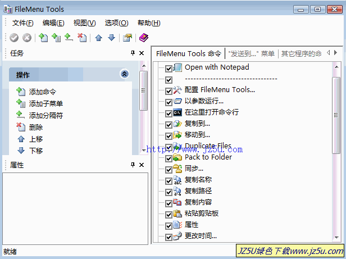Click the Move Up arrow in toolbar
The width and height of the screenshot is (346, 259).
tap(99, 38)
